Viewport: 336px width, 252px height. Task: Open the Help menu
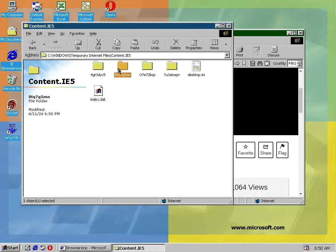93,33
